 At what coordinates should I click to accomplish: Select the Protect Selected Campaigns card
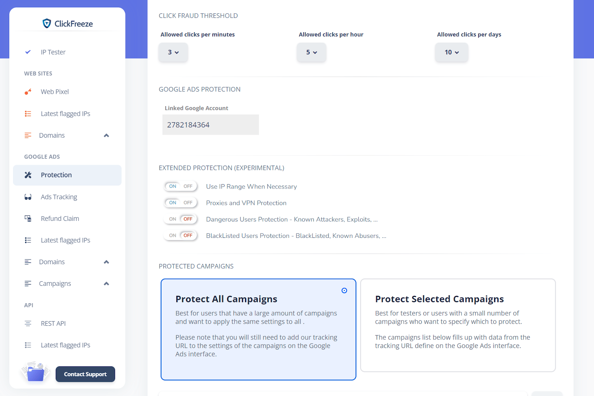(x=458, y=325)
